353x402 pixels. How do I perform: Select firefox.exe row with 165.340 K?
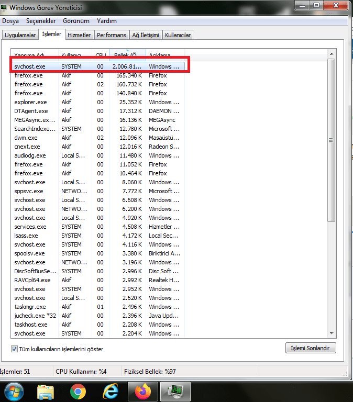pos(98,75)
